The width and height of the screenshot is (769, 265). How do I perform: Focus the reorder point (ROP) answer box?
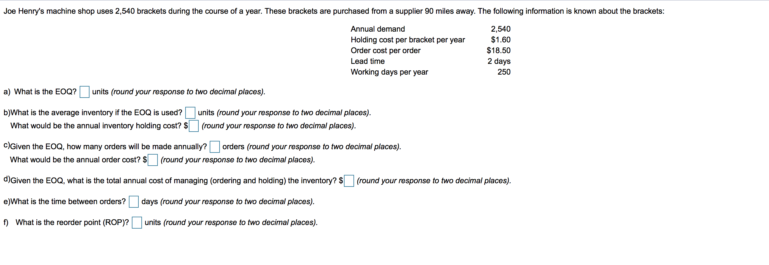point(137,223)
